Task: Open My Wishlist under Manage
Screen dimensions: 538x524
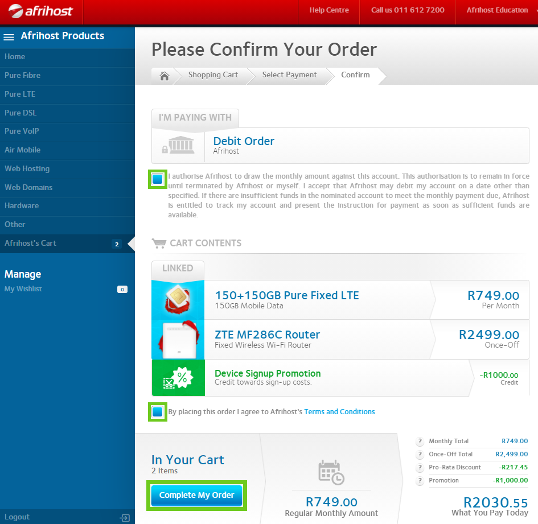Action: click(x=23, y=289)
